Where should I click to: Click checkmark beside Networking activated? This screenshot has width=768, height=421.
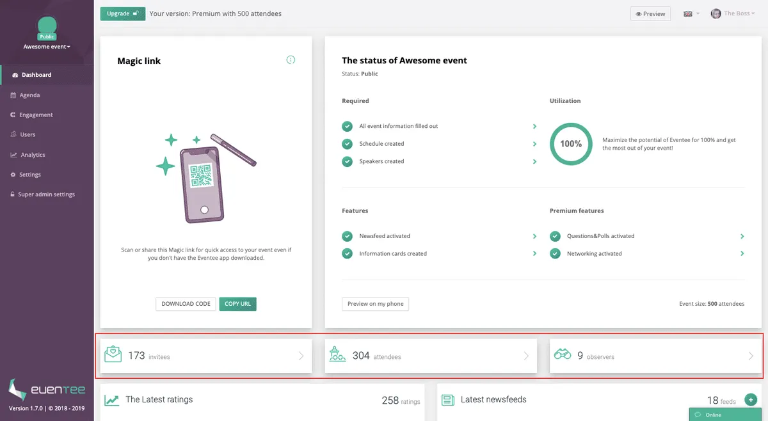coord(555,253)
